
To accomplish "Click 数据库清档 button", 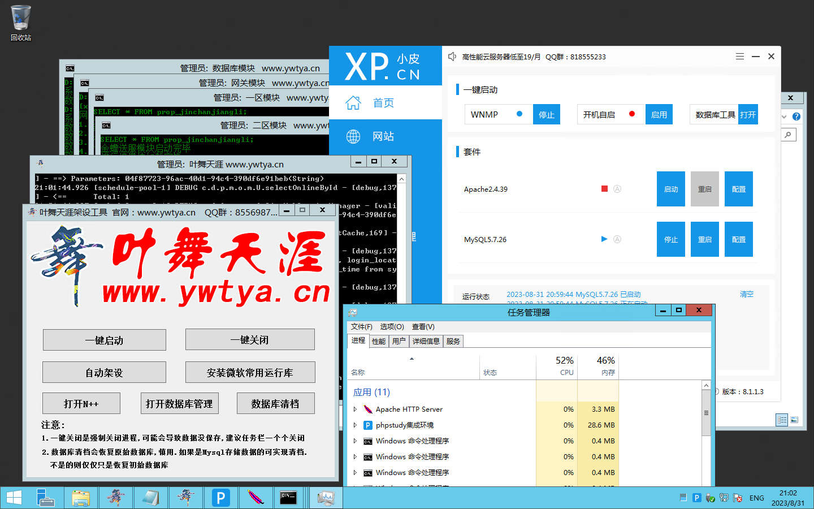I will 275,403.
